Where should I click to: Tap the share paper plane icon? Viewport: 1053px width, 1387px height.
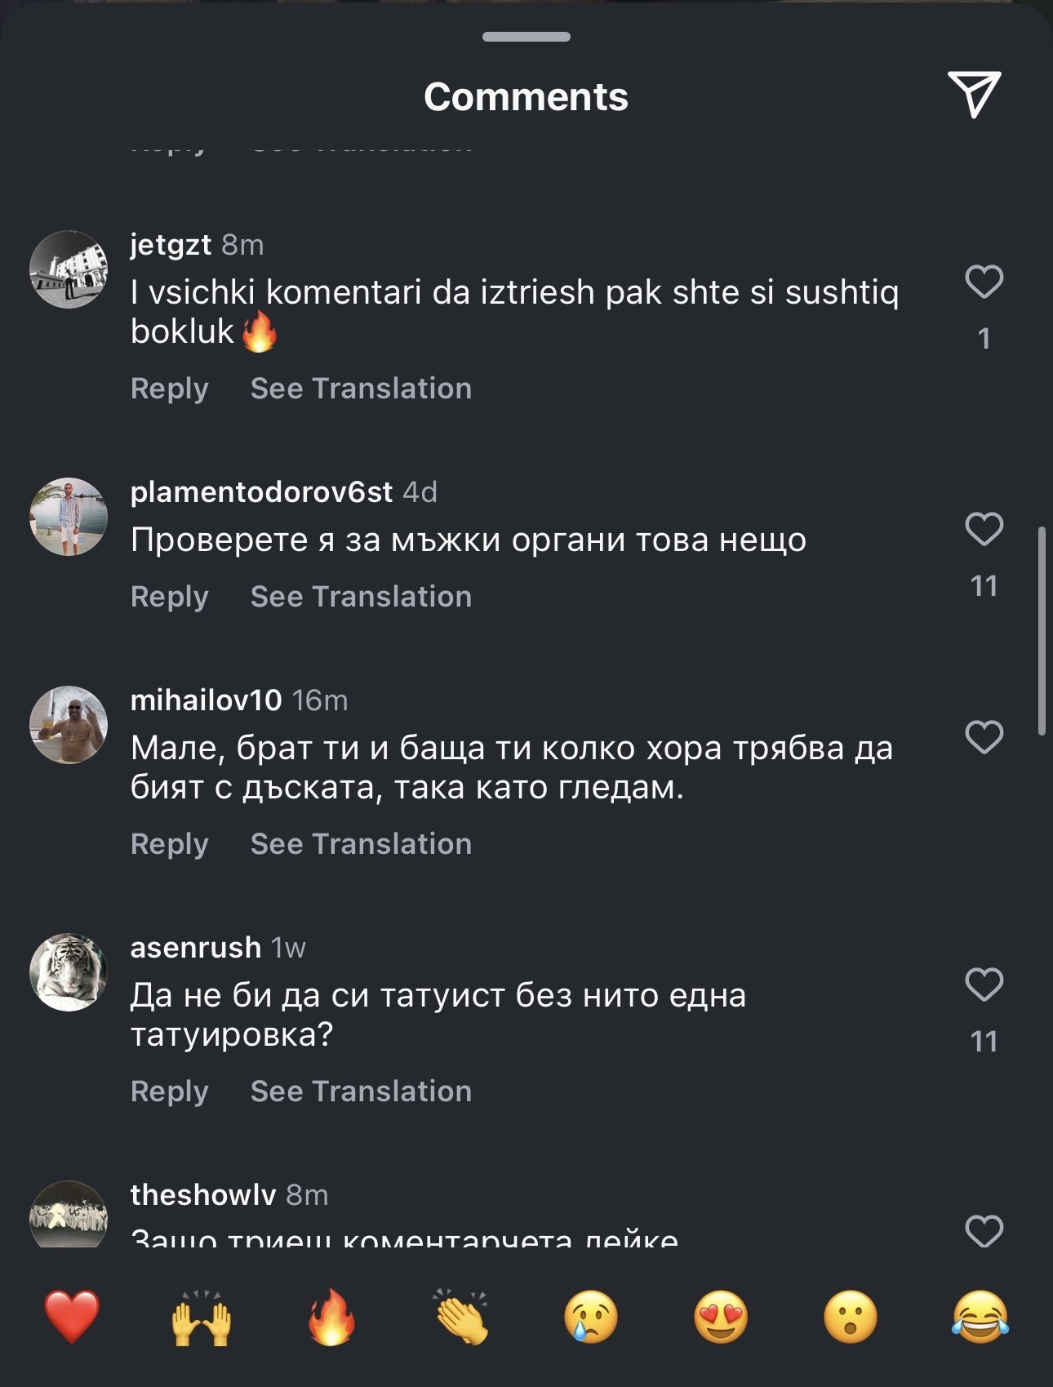974,94
